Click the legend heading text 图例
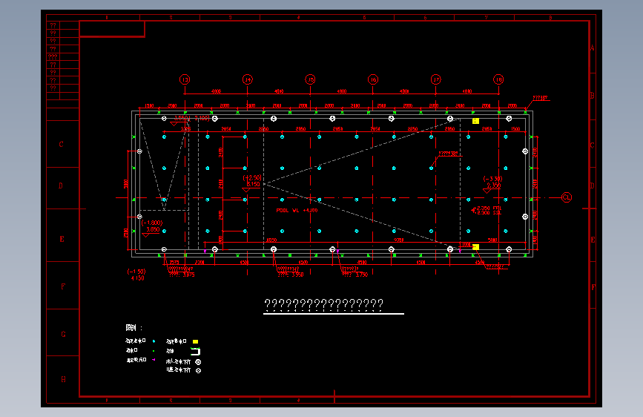Screen dimensions: 643x417 tap(131, 327)
